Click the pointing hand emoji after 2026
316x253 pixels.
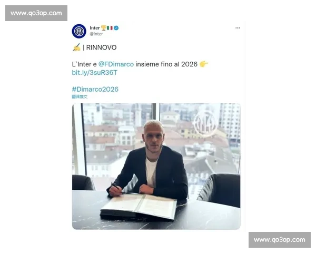[x=203, y=64]
